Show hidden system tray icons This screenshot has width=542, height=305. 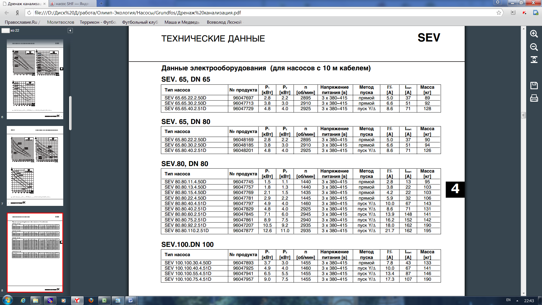click(x=517, y=300)
